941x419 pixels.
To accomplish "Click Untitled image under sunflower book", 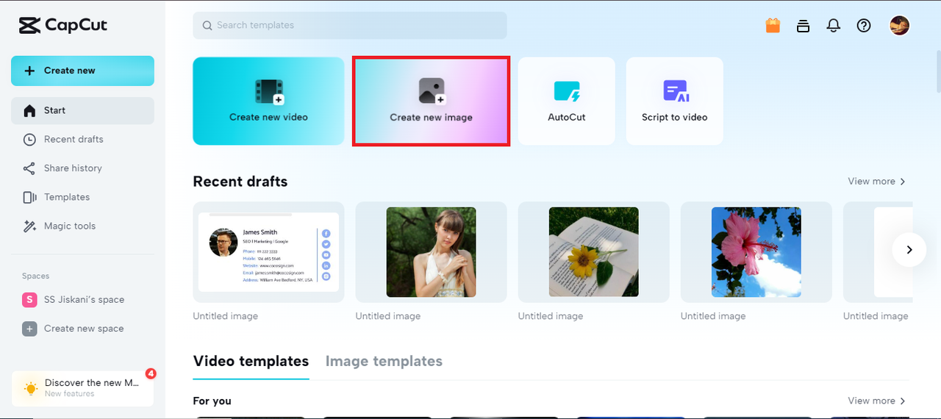I will (551, 316).
